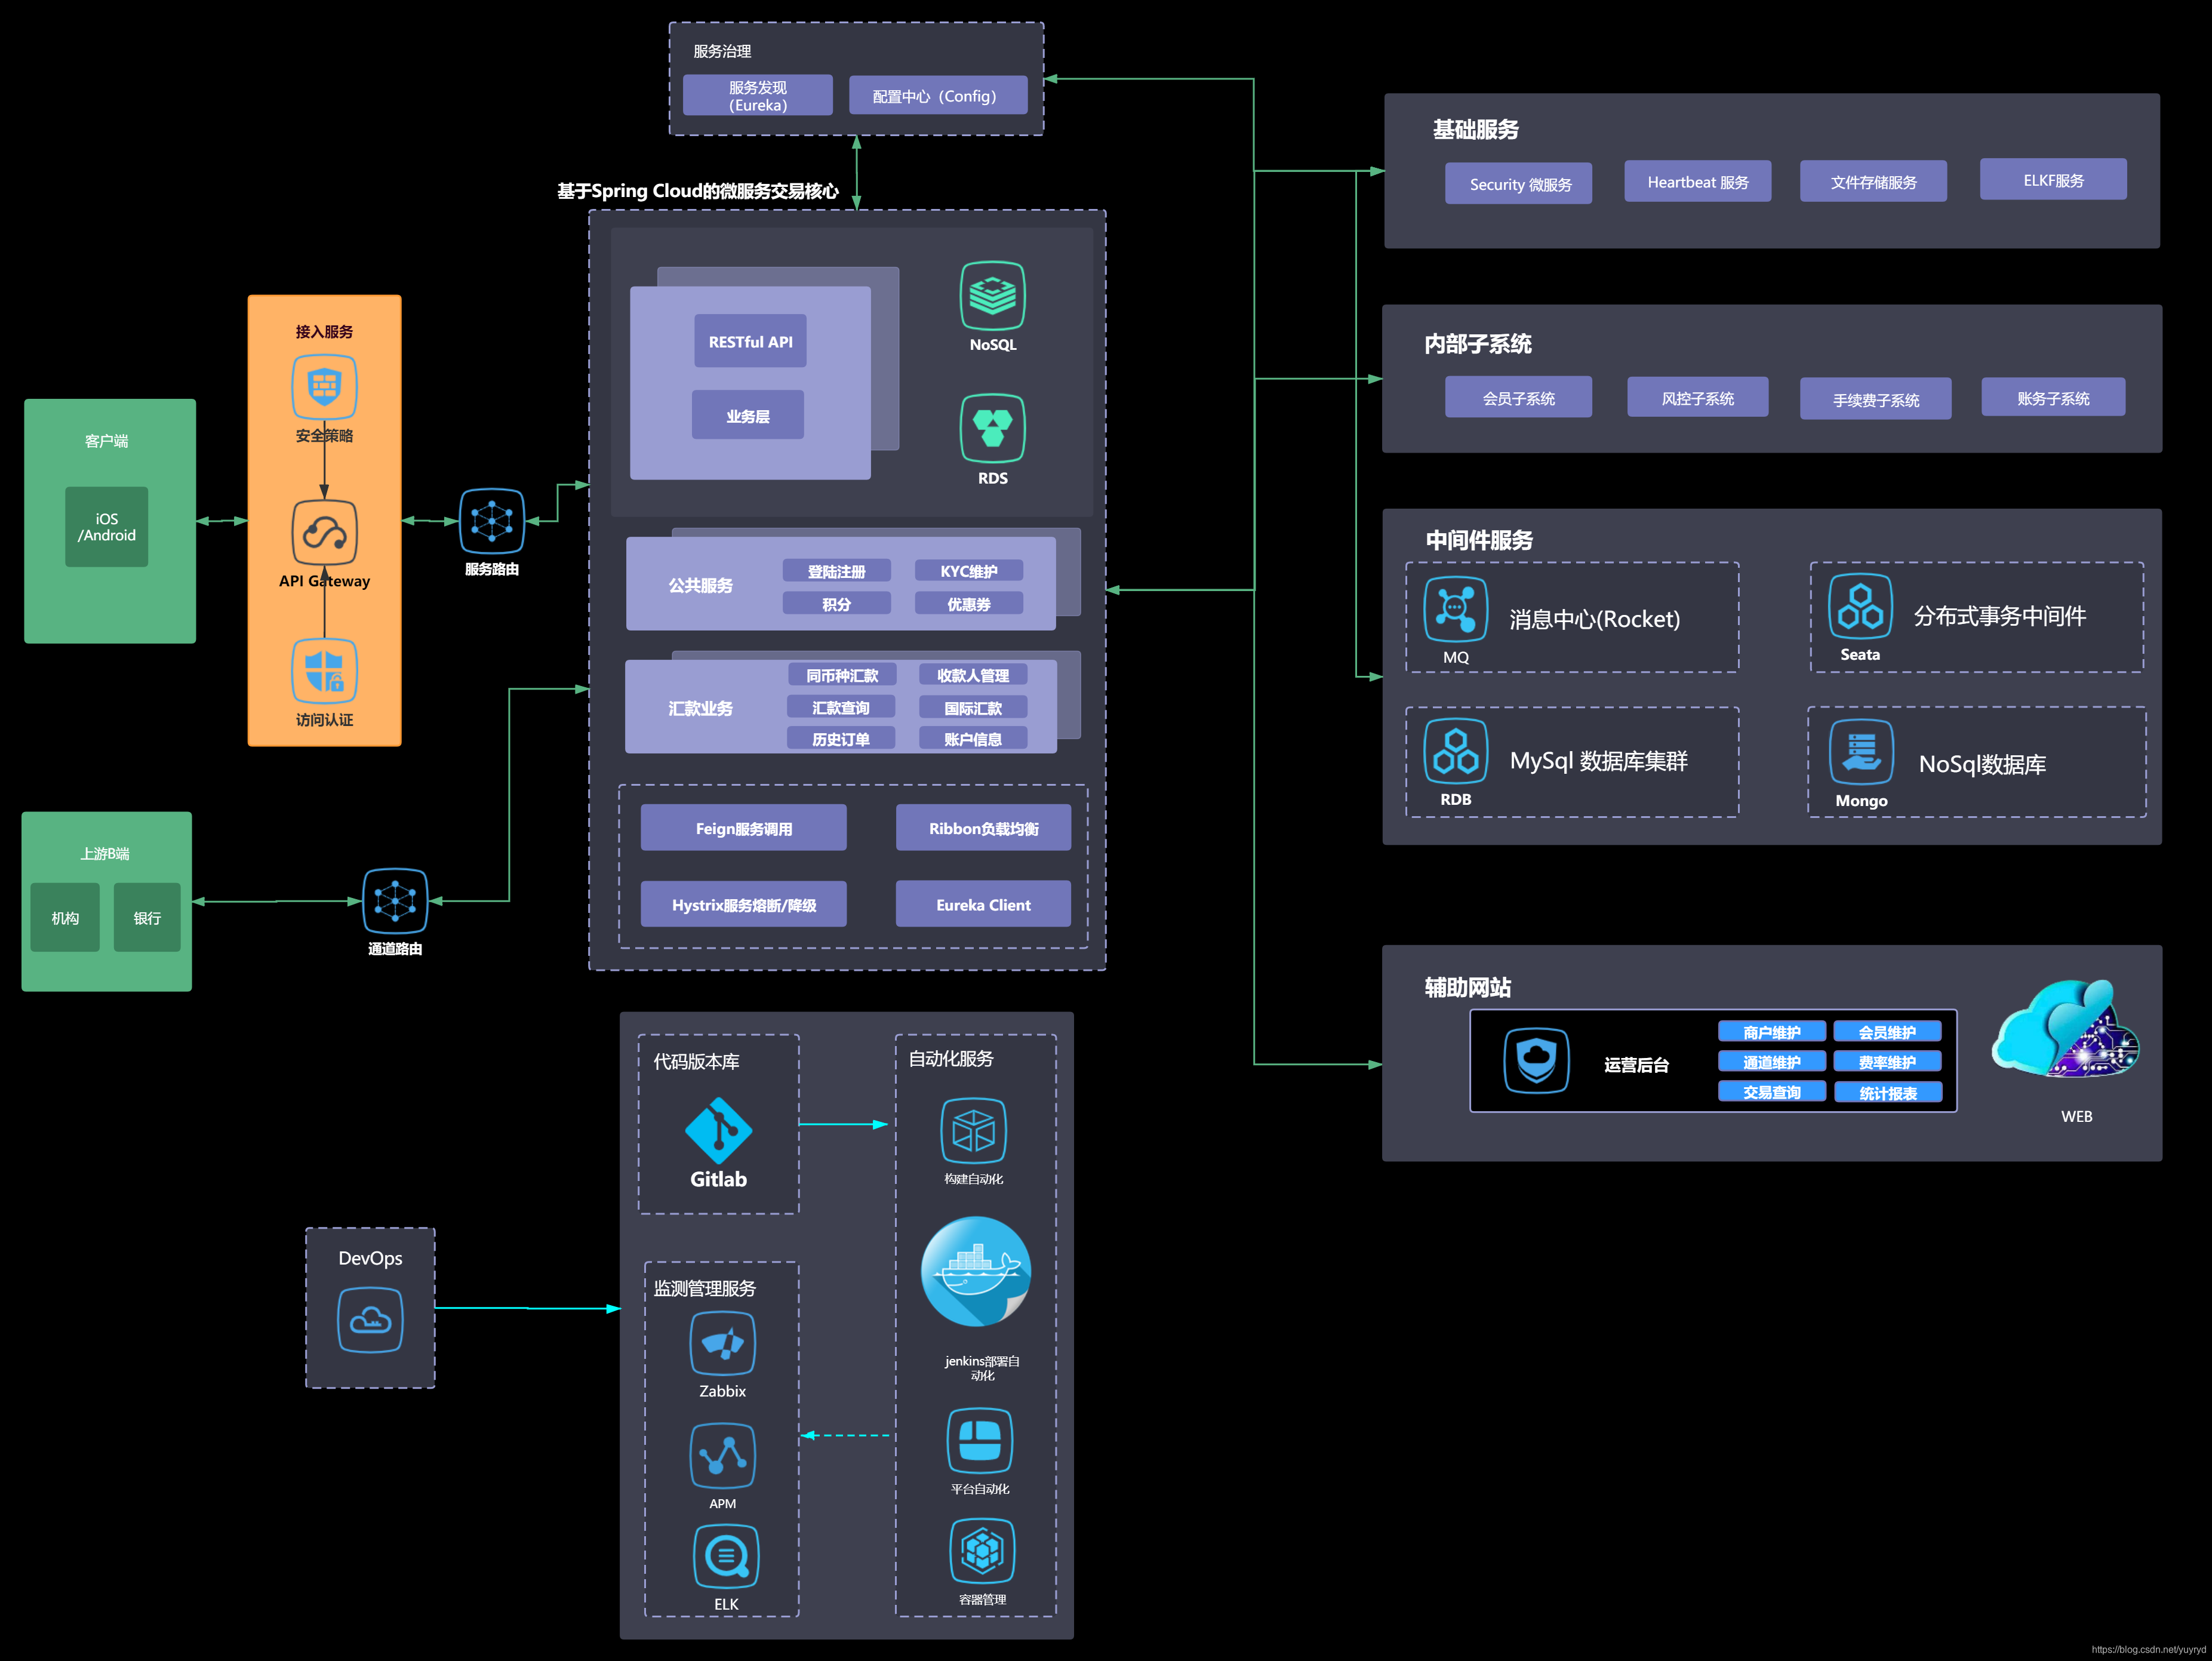Select the KYC维护 tag
Image resolution: width=2212 pixels, height=1661 pixels.
click(x=969, y=570)
